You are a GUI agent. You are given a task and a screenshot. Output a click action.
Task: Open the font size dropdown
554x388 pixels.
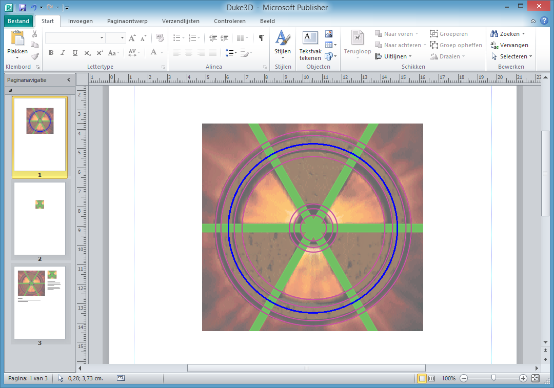[x=122, y=38]
